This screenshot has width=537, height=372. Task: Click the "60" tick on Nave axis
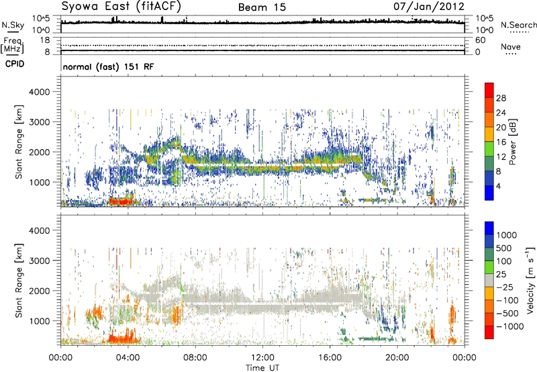[x=480, y=40]
